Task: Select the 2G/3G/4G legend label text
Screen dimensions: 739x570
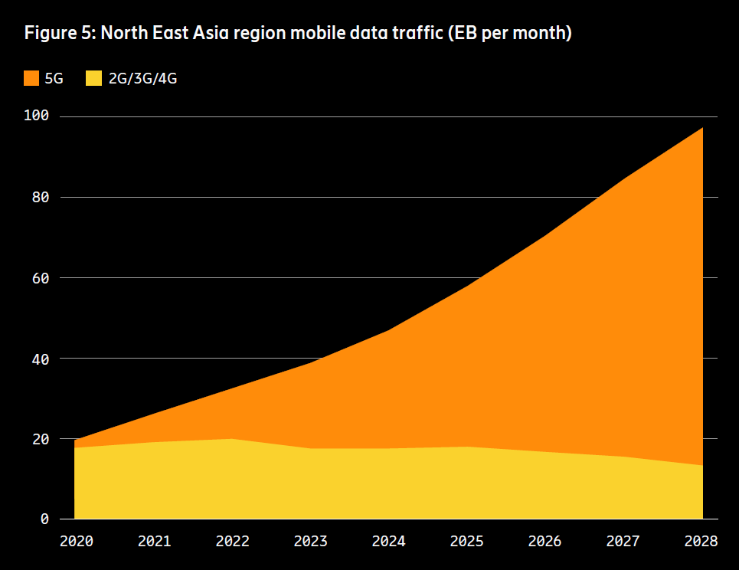Action: coord(130,78)
